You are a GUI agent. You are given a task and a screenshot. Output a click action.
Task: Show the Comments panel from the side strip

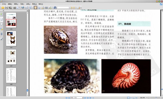(2, 29)
